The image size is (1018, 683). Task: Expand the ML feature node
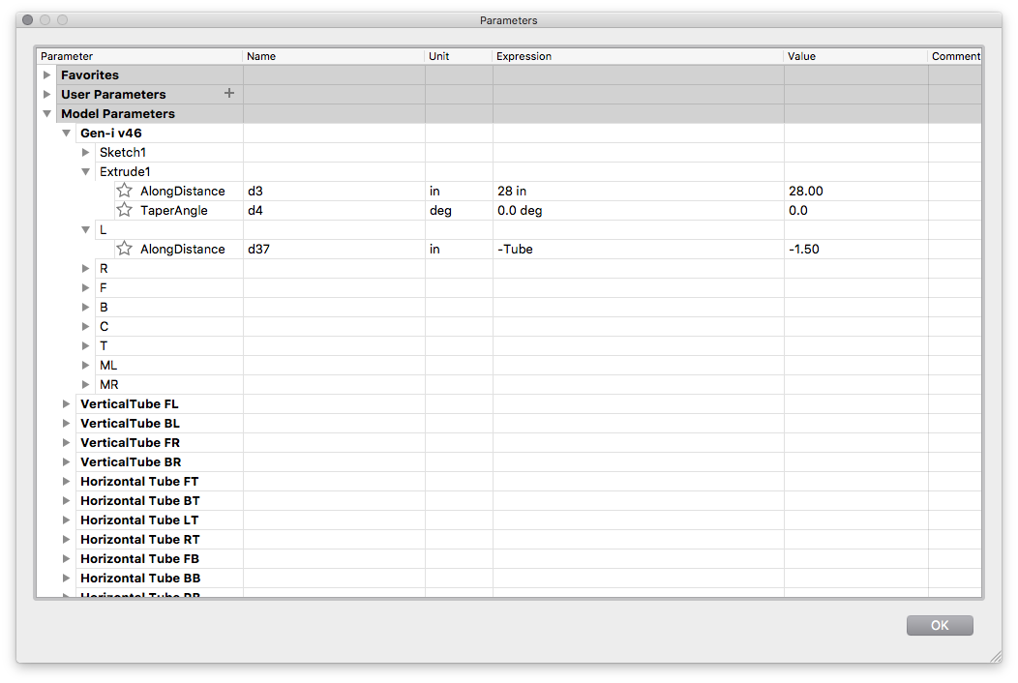[85, 365]
